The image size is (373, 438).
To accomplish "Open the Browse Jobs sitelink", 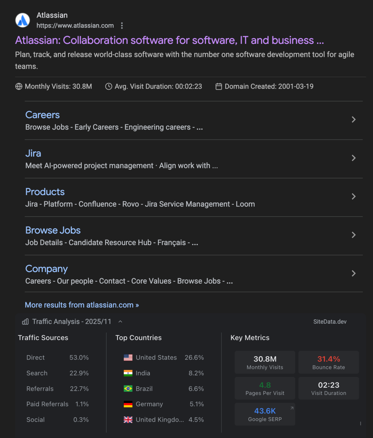I will click(x=53, y=230).
